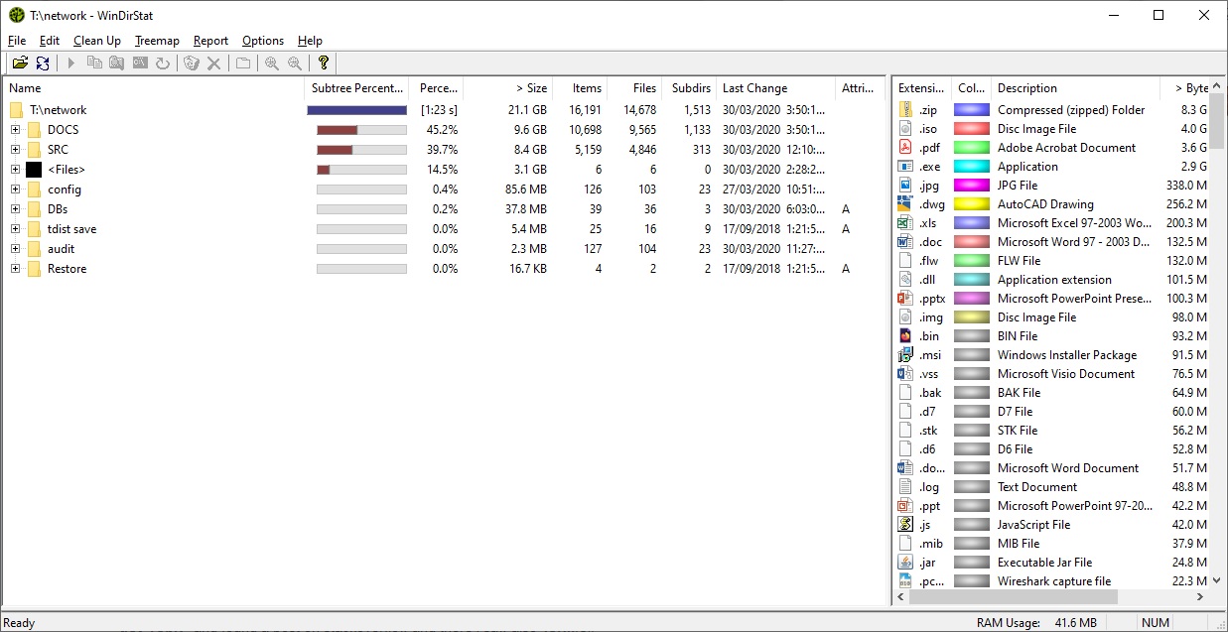Click the Copy Path toolbar icon
The width and height of the screenshot is (1228, 632).
[x=94, y=63]
